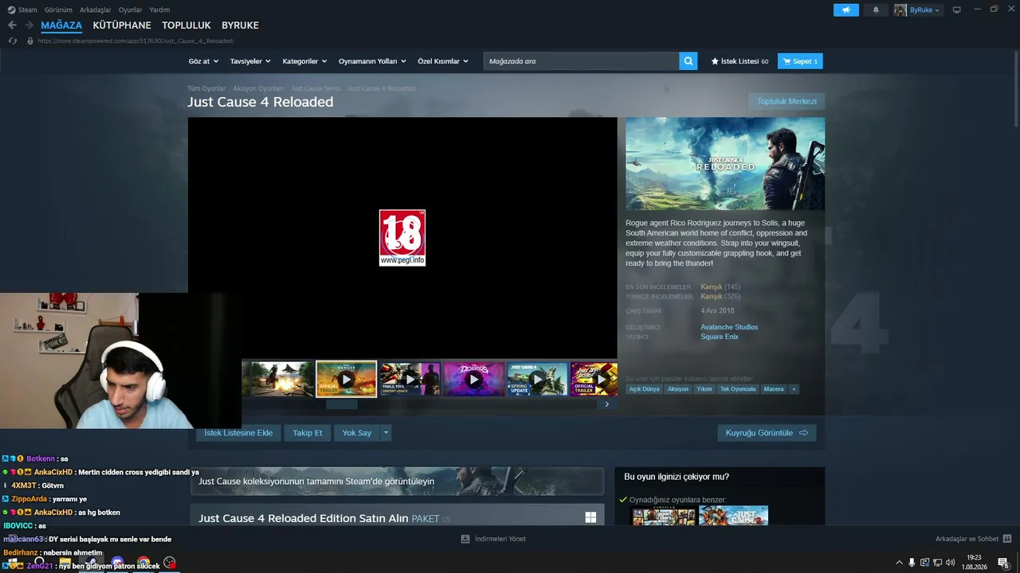Viewport: 1020px width, 573px height.
Task: Open the İstek Listesi wishlist link
Action: tap(740, 61)
